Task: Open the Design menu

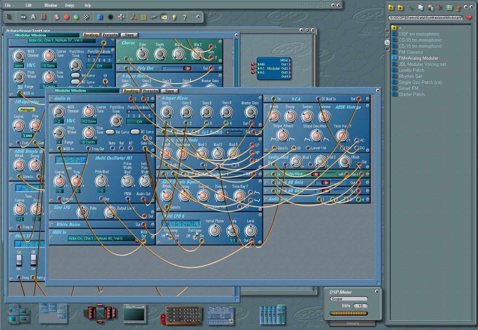Action: [69, 5]
